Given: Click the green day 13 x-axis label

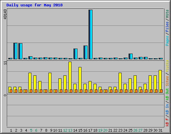Looking at the screenshot, I should coord(70,130).
